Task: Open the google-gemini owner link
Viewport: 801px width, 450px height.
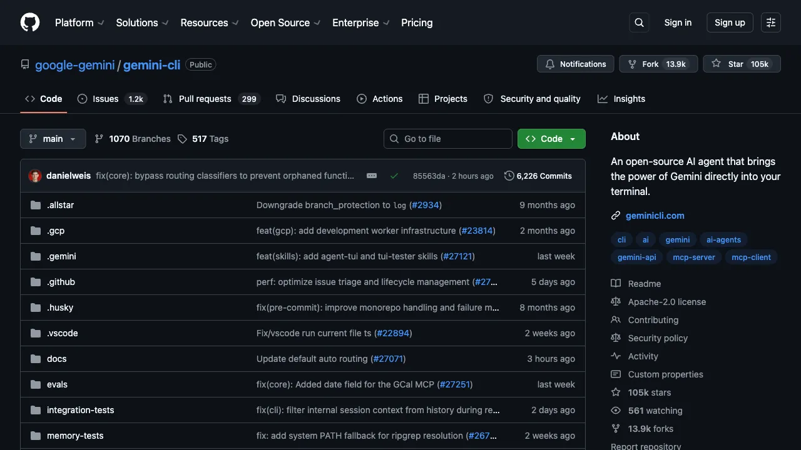Action: 75,65
